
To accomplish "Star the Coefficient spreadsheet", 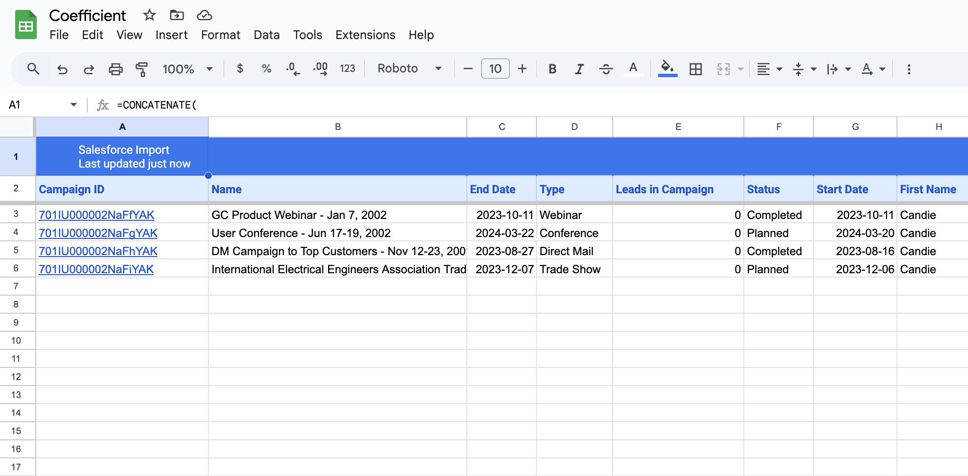I will [x=149, y=15].
